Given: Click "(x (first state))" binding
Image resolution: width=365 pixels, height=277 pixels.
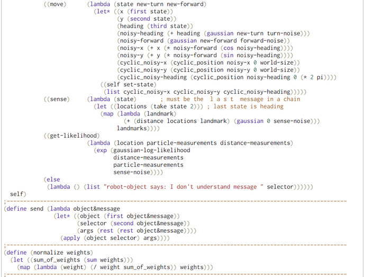Looking at the screenshot, I should coord(145,12).
